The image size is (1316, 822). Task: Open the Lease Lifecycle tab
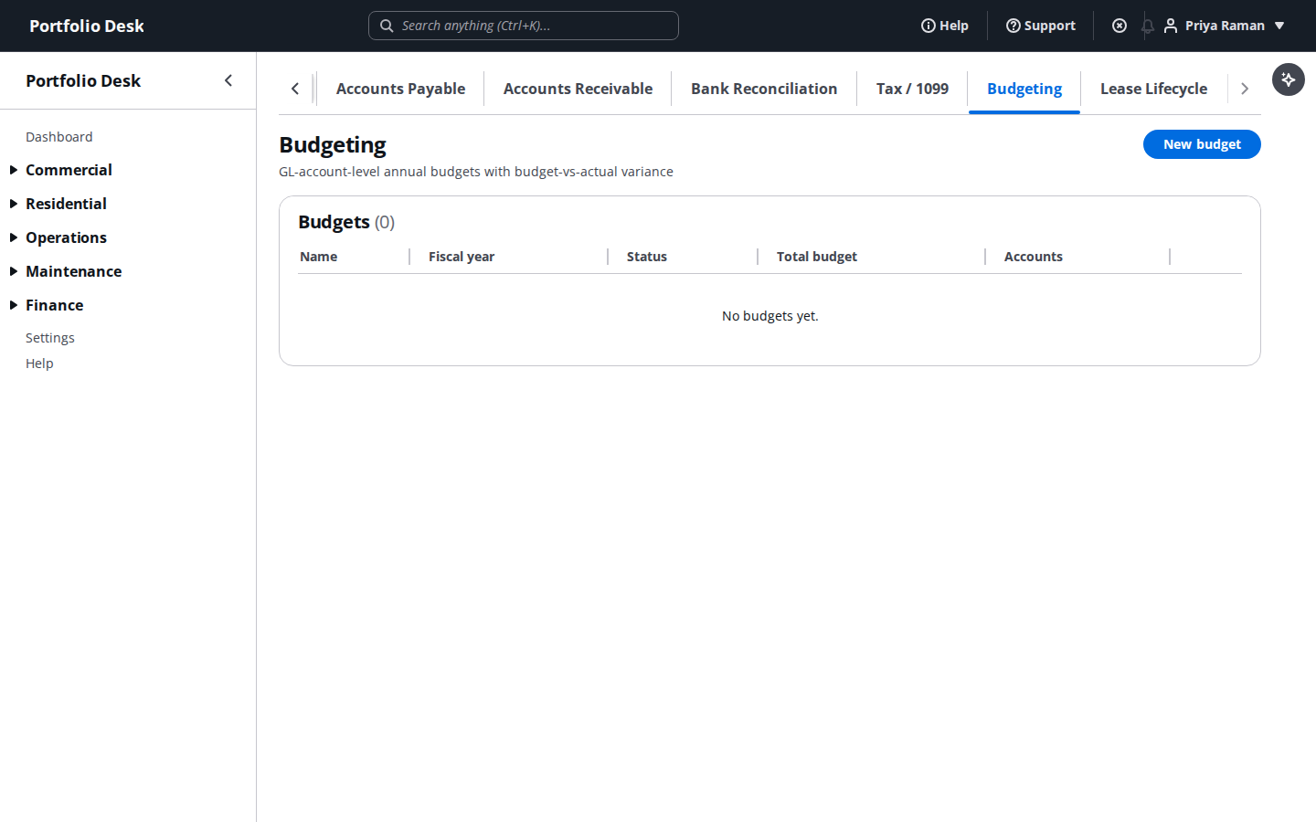tap(1153, 89)
